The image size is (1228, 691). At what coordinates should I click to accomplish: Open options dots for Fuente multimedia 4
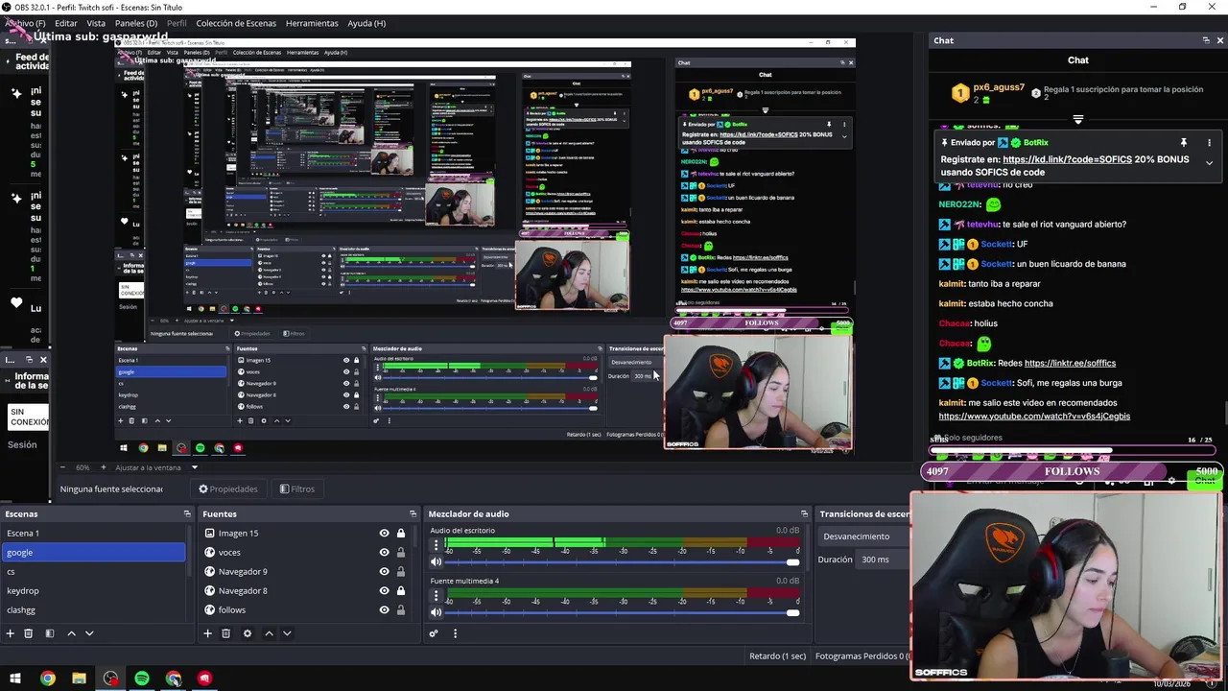(x=437, y=595)
